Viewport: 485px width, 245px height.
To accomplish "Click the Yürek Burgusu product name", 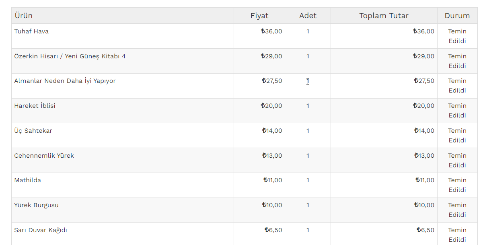I will click(x=36, y=205).
